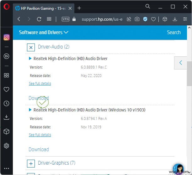
Task: Open a new tab
Action: pyautogui.click(x=79, y=8)
